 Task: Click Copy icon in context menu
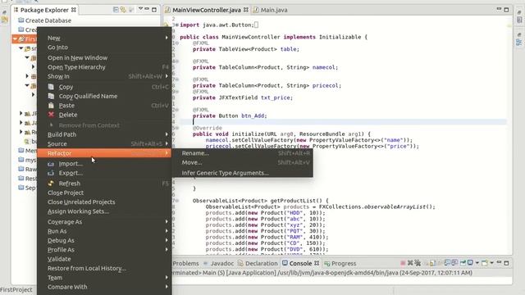point(51,87)
